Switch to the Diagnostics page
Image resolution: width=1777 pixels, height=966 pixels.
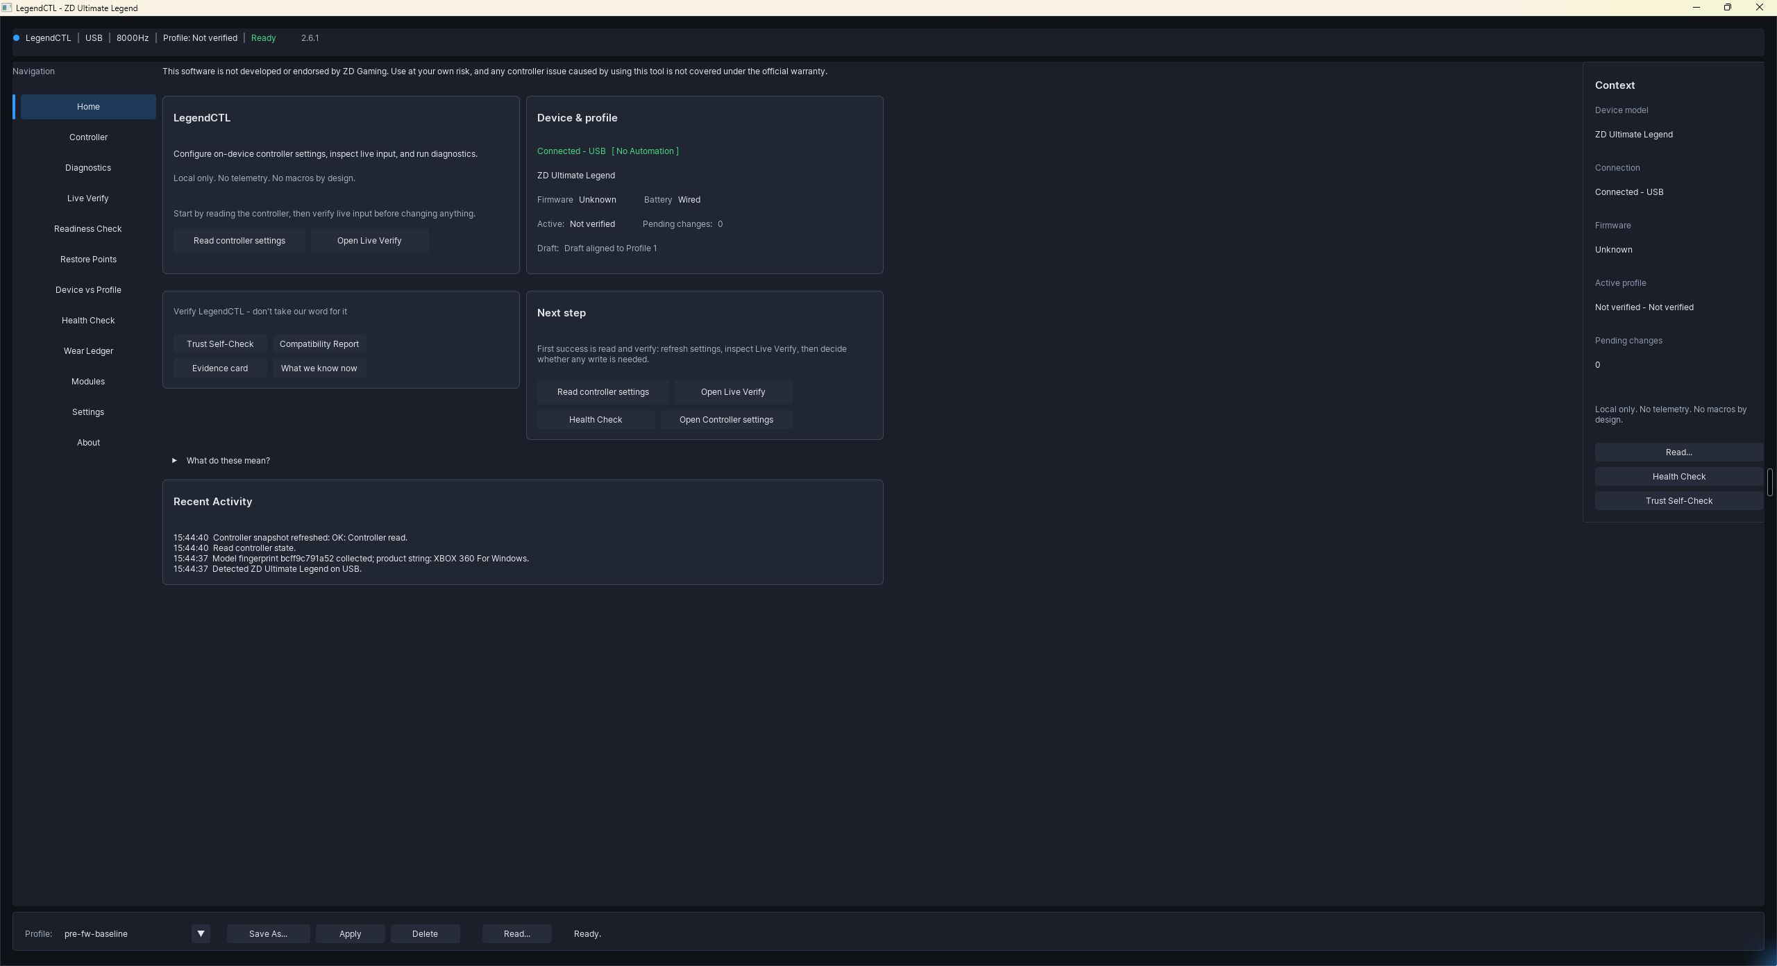(88, 168)
